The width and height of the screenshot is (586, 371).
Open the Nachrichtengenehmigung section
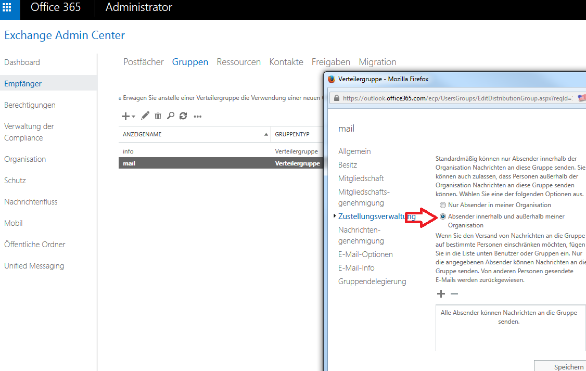click(361, 235)
